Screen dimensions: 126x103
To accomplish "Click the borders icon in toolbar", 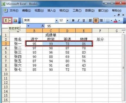I will click(108, 21).
